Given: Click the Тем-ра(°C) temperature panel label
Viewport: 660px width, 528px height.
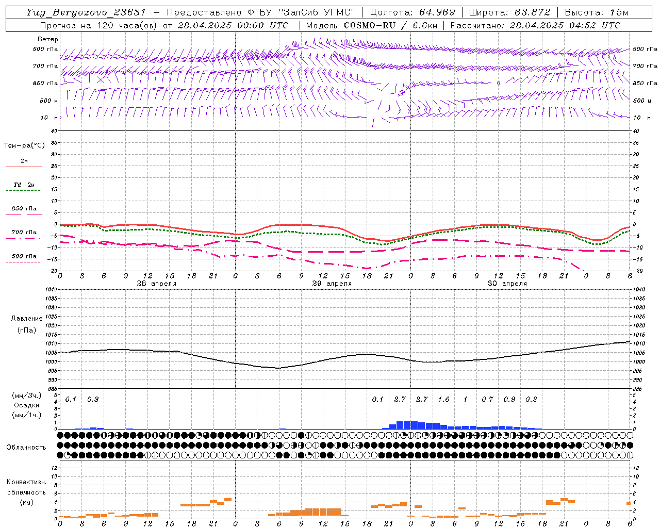Looking at the screenshot, I should point(24,146).
